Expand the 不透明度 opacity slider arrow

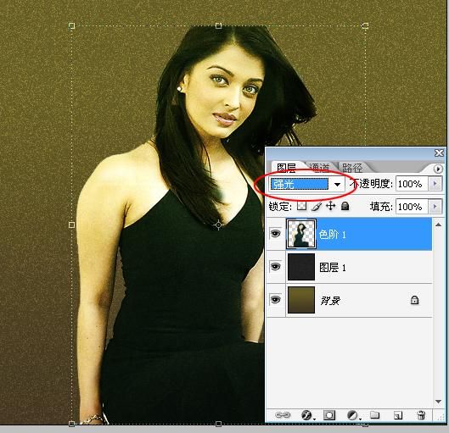click(435, 184)
